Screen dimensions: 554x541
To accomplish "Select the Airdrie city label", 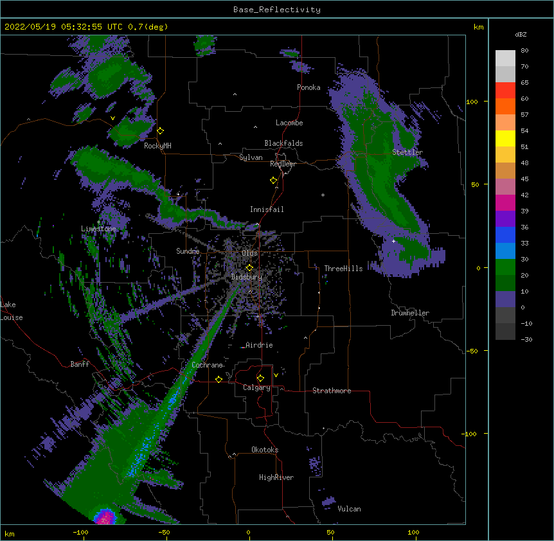I will pos(259,345).
